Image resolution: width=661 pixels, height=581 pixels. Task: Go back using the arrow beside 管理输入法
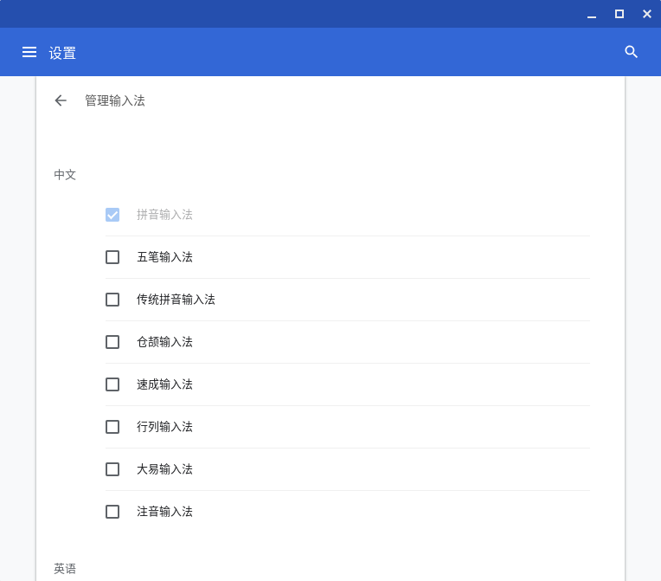pos(61,100)
